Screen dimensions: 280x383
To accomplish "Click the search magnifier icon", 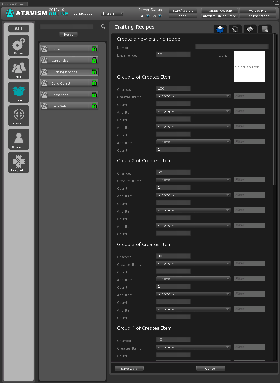I will pyautogui.click(x=103, y=27).
